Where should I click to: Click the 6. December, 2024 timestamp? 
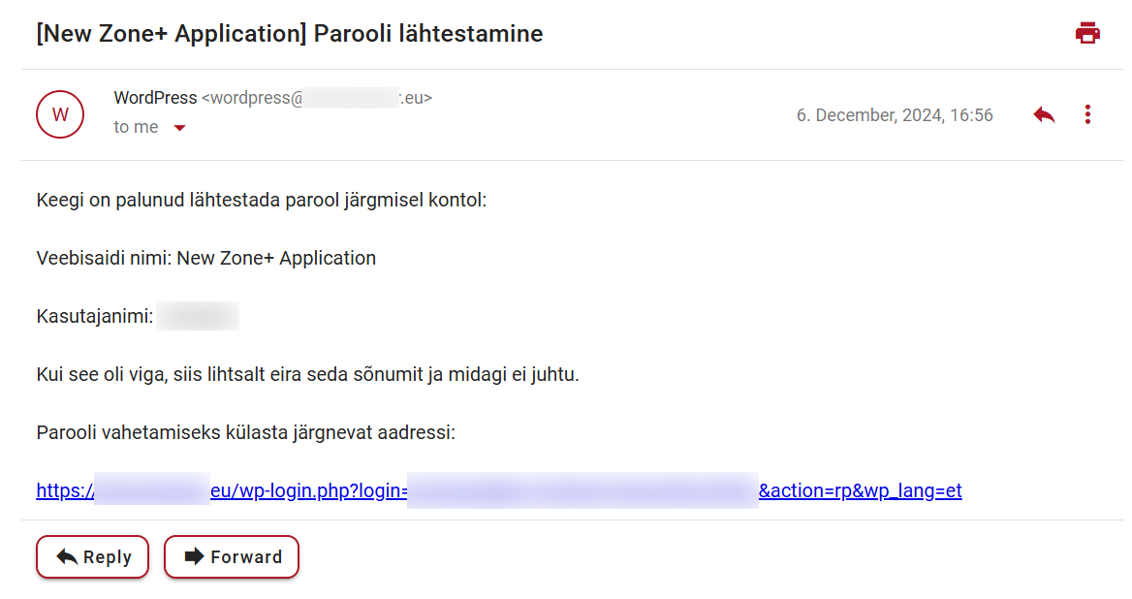click(x=895, y=115)
